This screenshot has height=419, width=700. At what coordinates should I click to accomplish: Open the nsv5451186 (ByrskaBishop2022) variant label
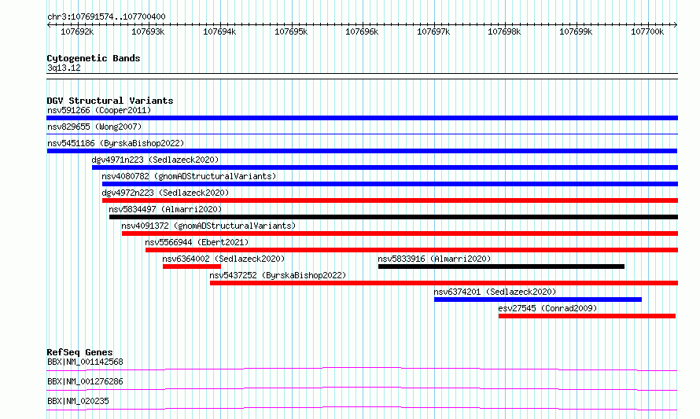116,143
